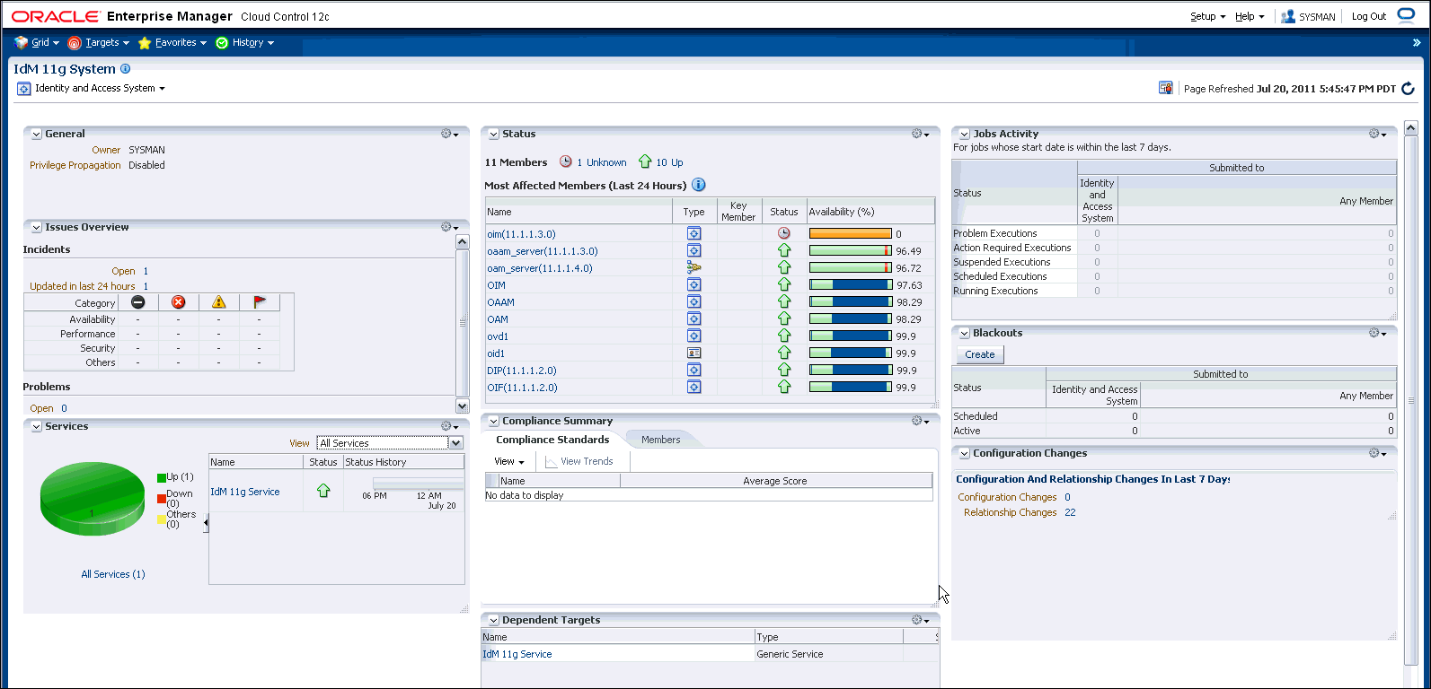
Task: Open the Dependent Targets gear options
Action: pos(920,620)
